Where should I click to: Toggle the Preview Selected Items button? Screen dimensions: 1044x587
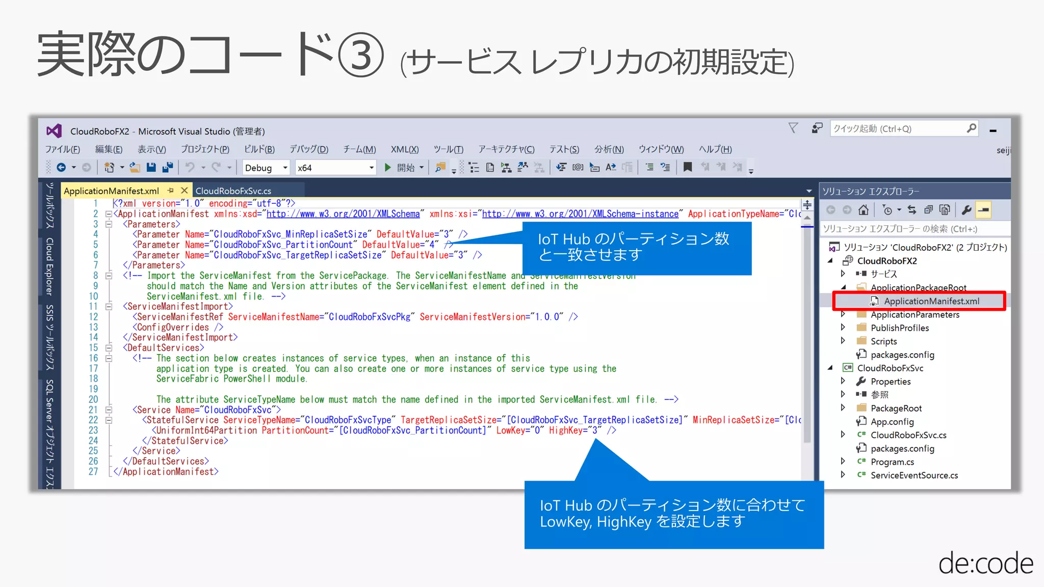pos(984,209)
